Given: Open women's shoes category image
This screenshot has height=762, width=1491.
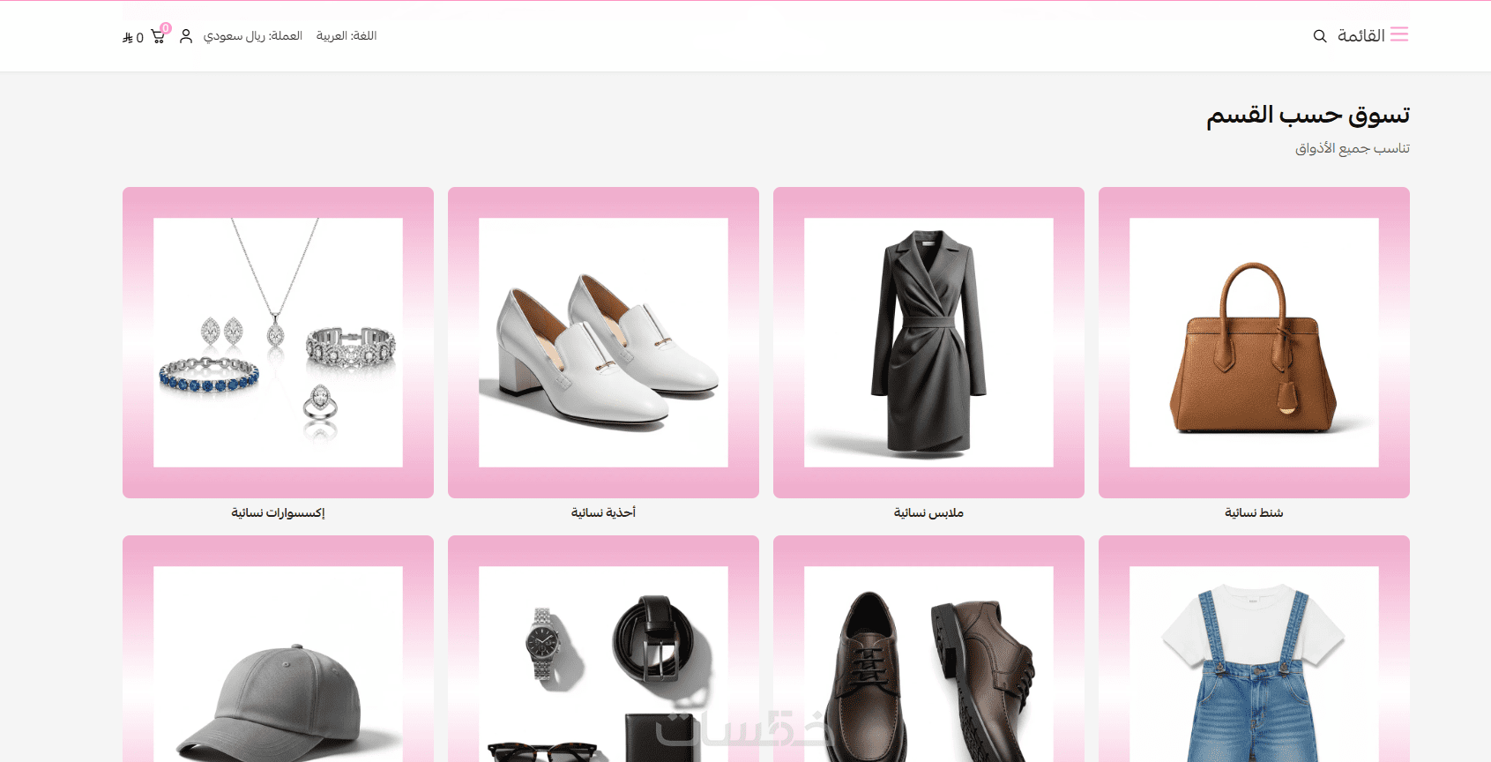Looking at the screenshot, I should pos(603,342).
